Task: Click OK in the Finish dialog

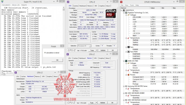Action: click(x=57, y=60)
